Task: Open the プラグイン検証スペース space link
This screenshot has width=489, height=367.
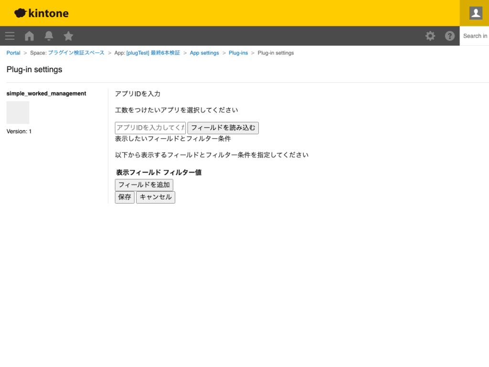Action: 75,53
